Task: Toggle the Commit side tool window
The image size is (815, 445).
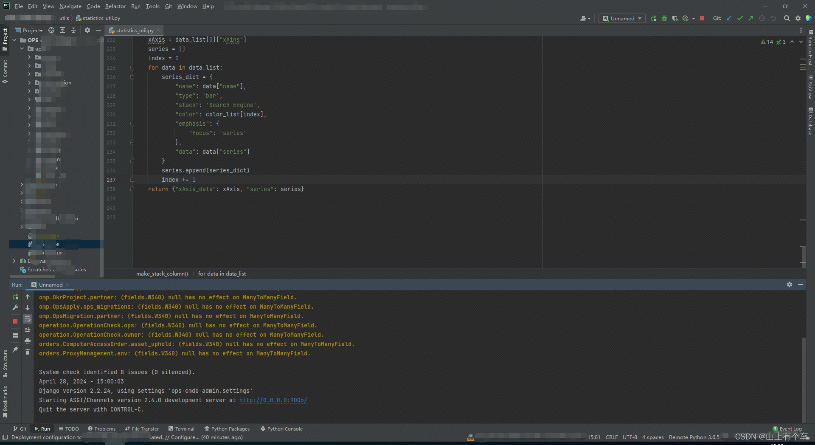Action: pos(5,71)
